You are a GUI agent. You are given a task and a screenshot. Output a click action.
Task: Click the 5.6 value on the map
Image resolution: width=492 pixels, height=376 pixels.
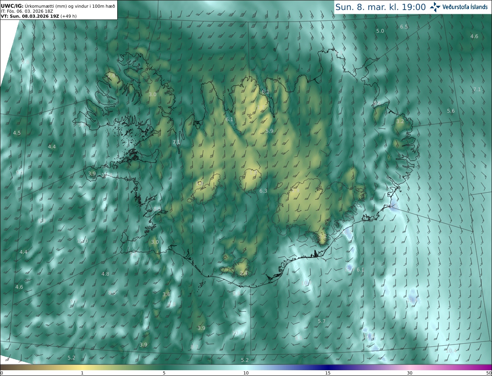pyautogui.click(x=450, y=111)
